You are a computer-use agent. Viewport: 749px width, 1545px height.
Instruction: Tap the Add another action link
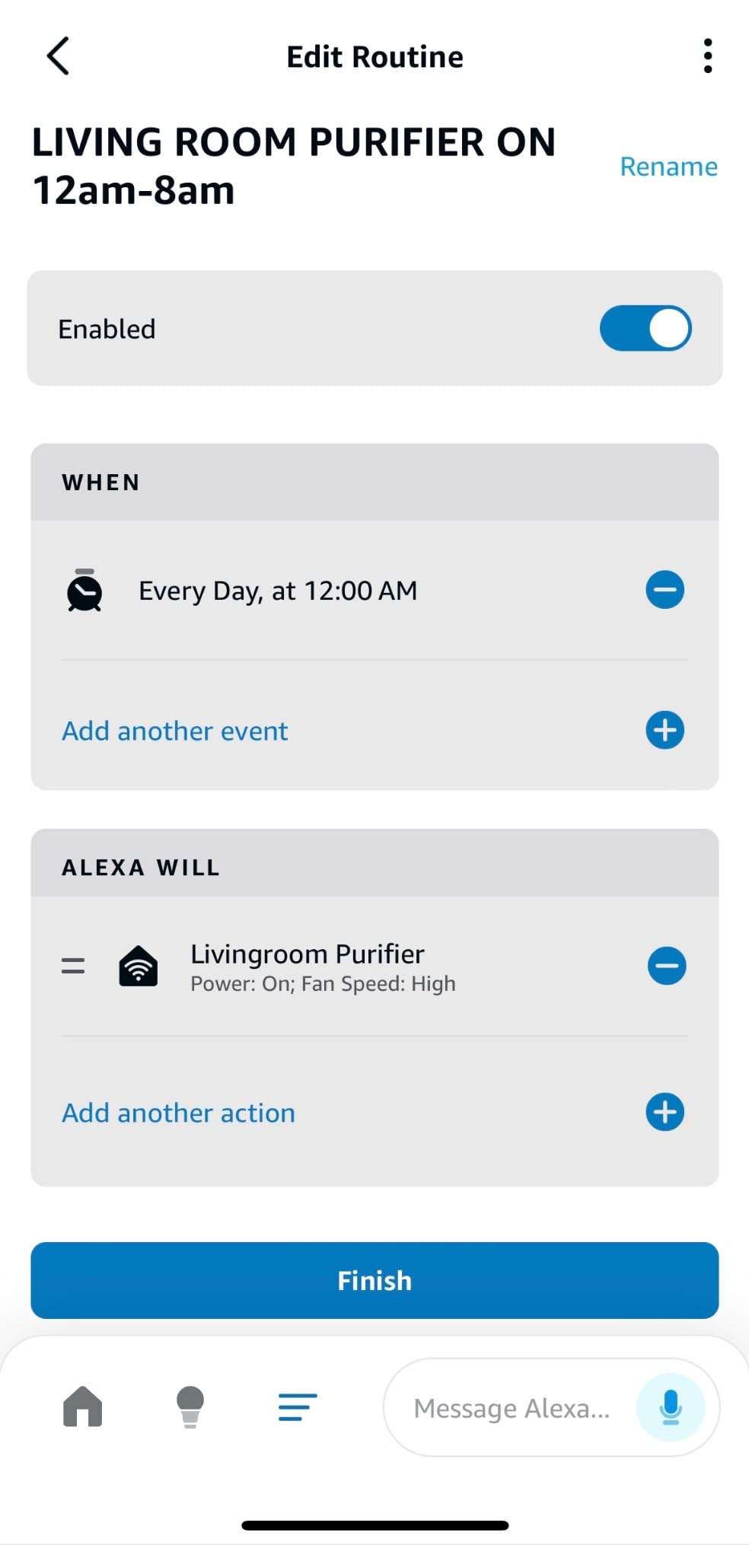(x=179, y=1113)
